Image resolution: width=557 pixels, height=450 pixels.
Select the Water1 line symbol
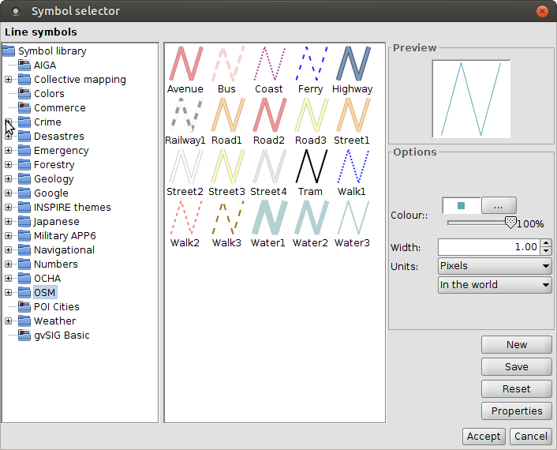click(268, 217)
